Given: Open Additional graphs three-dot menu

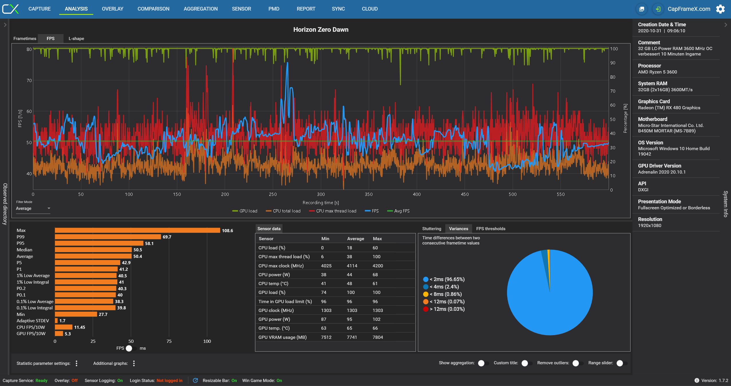Looking at the screenshot, I should click(134, 363).
